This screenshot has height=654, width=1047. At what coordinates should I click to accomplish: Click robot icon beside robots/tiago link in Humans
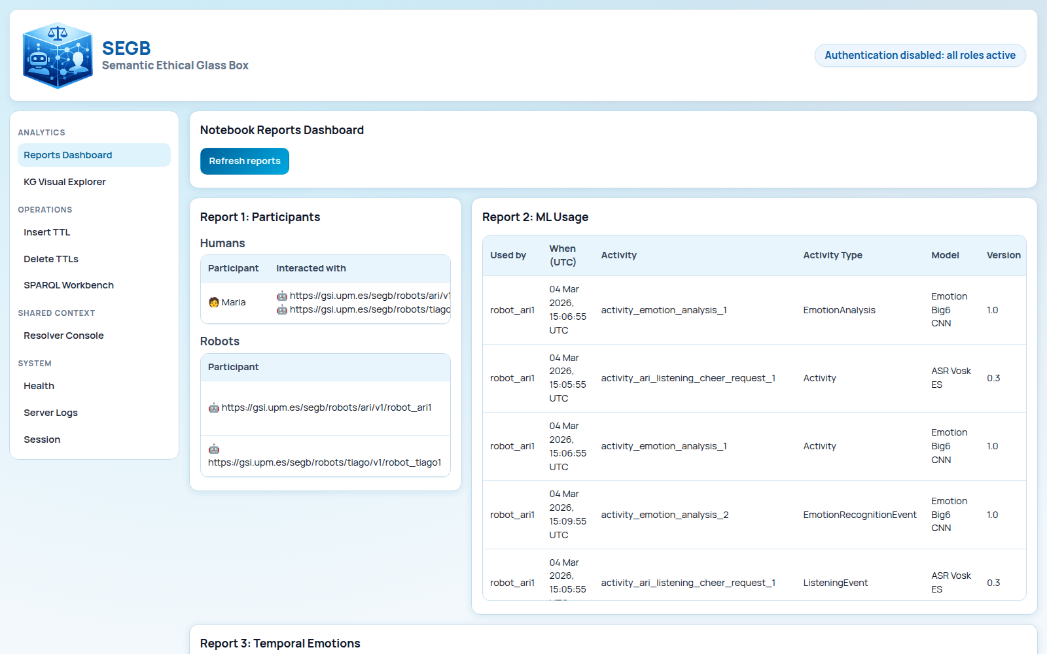coord(282,309)
